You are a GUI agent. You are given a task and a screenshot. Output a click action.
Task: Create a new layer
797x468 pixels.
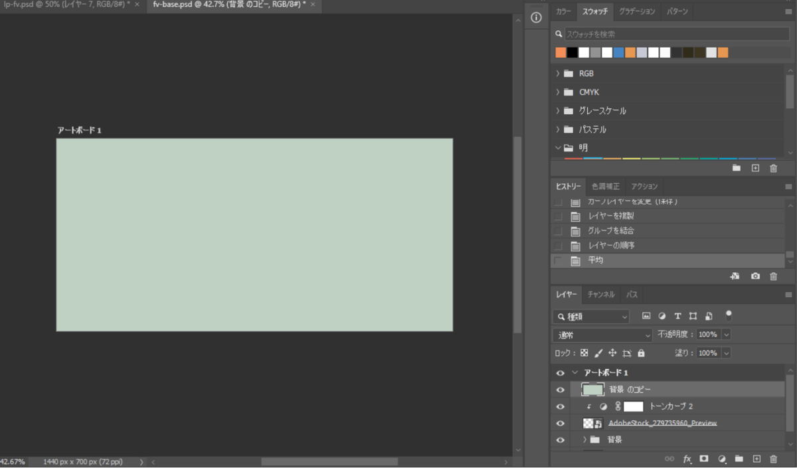pos(756,459)
